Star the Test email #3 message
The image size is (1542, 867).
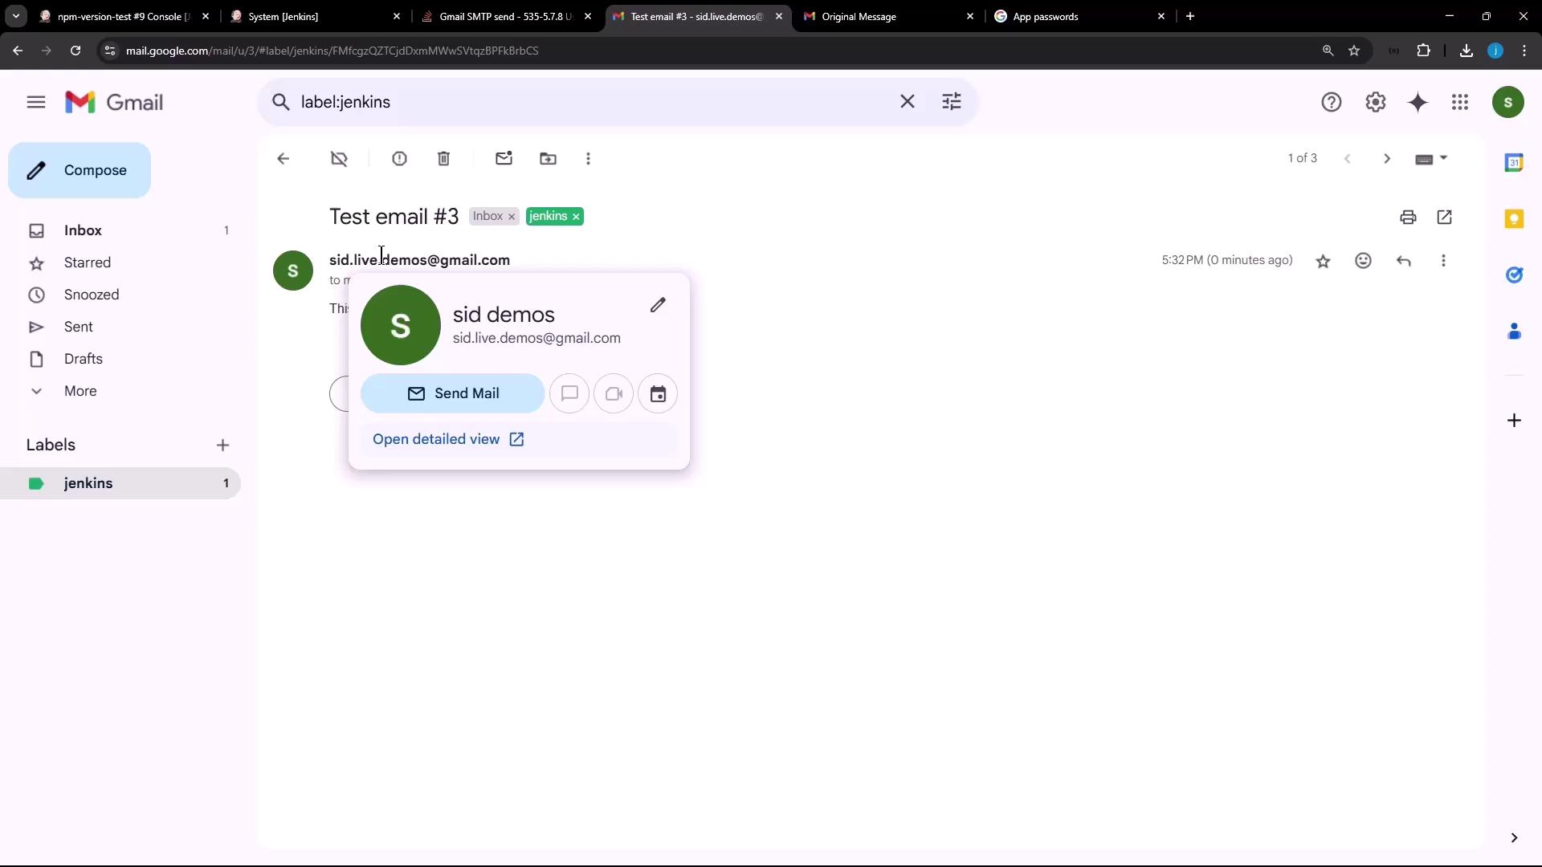coord(1323,261)
